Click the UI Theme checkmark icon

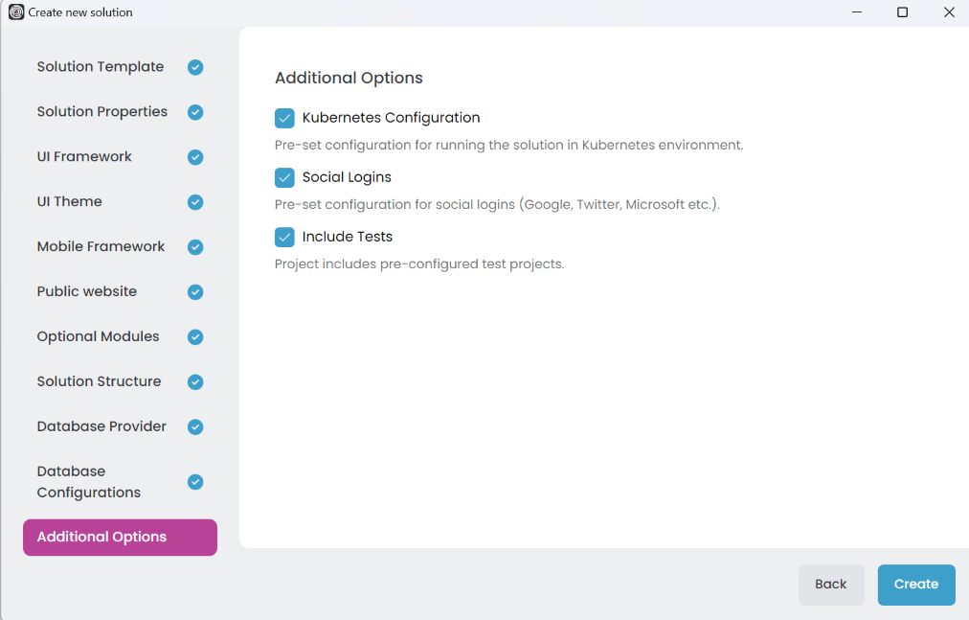195,202
